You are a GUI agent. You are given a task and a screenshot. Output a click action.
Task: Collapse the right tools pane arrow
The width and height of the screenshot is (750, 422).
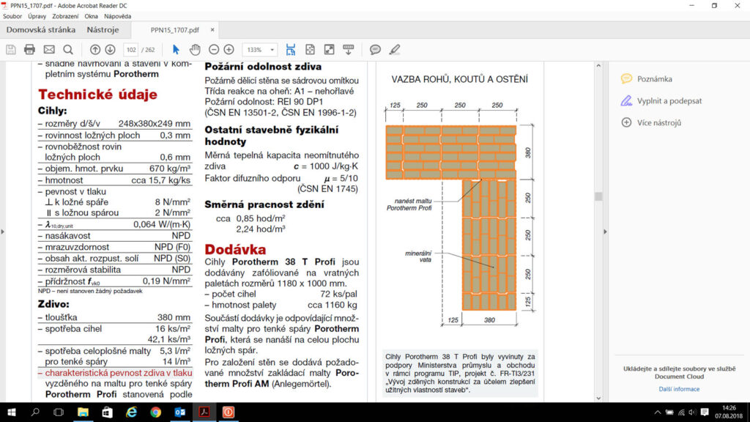pos(605,232)
